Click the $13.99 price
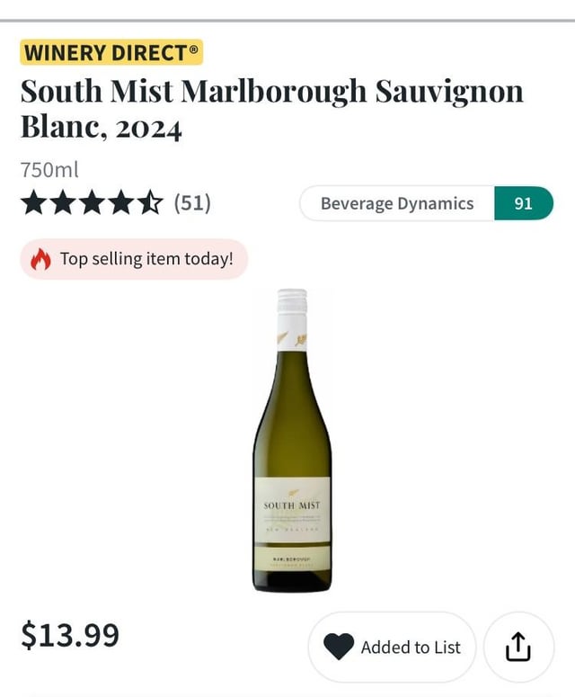Screen dimensions: 575x697 tap(70, 635)
